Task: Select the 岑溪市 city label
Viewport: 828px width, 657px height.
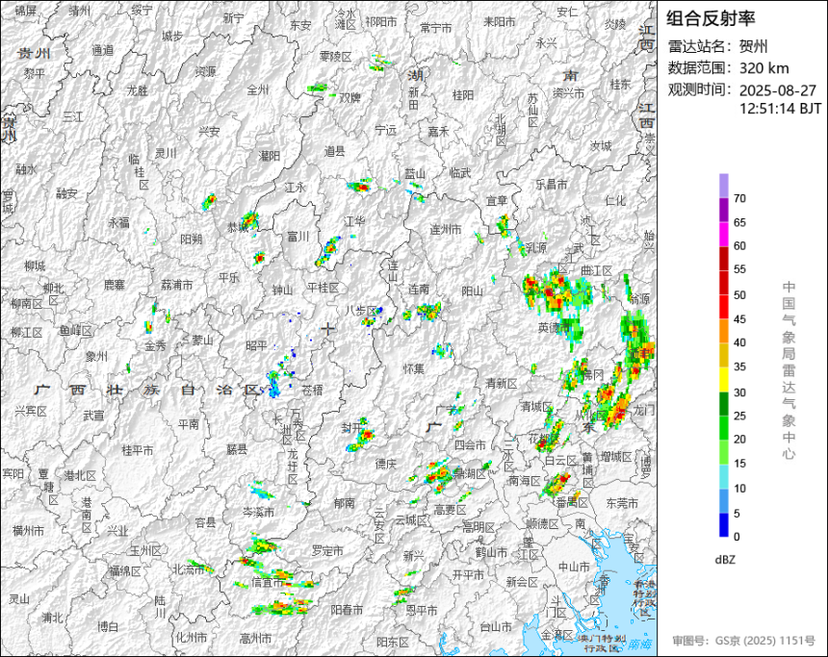Action: coord(258,512)
